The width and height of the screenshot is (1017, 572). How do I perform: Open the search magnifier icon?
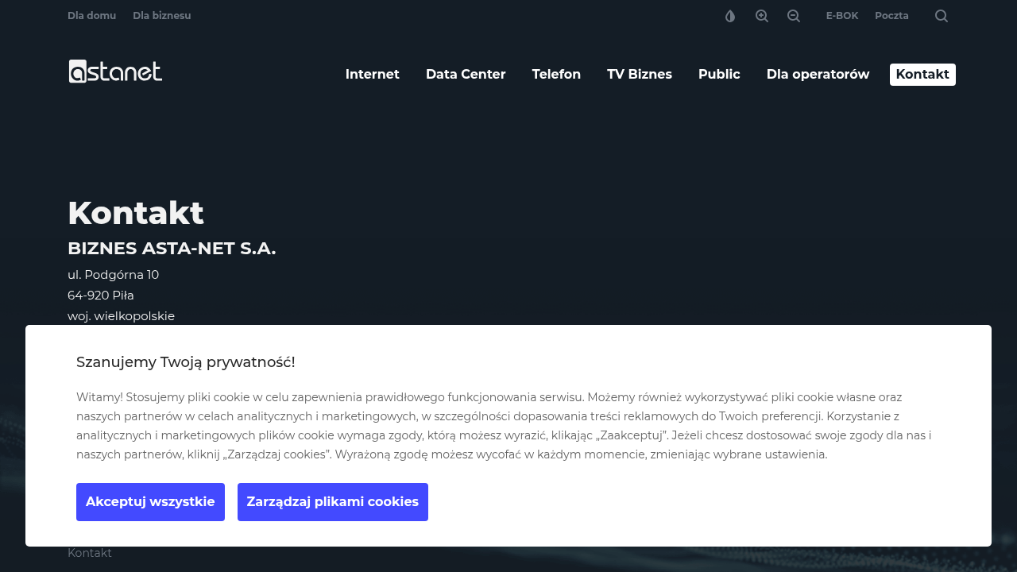pos(942,16)
